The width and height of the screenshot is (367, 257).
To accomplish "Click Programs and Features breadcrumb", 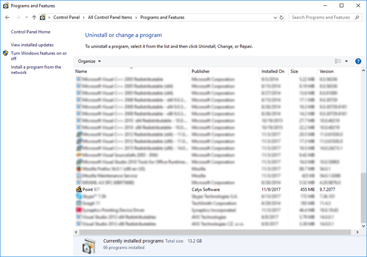I will pos(162,18).
